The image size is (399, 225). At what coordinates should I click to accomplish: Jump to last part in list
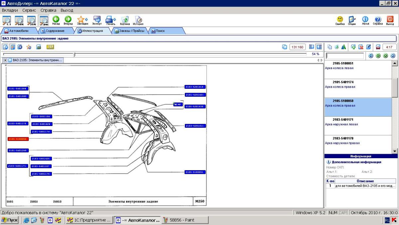pos(393,56)
